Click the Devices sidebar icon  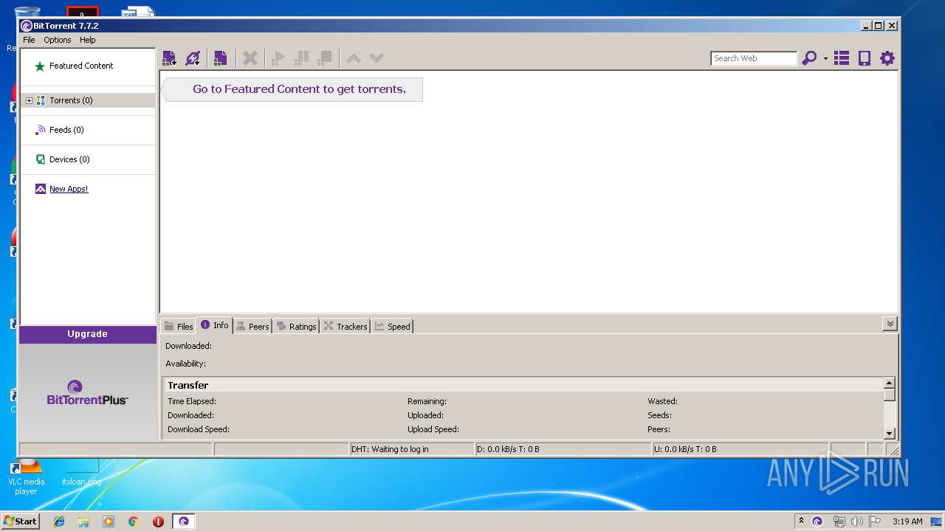(41, 159)
